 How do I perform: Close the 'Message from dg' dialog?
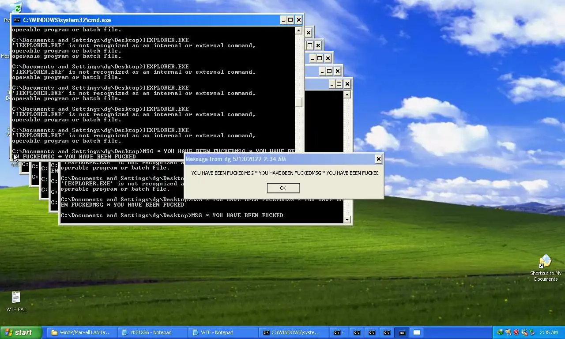coord(378,159)
